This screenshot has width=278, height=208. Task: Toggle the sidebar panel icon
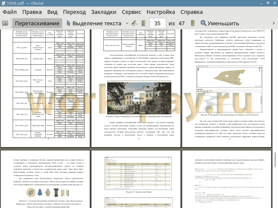click(x=5, y=23)
